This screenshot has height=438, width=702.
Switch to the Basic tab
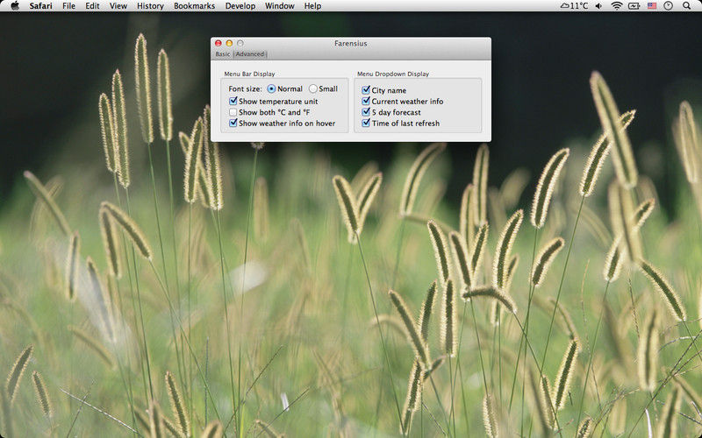tap(223, 54)
